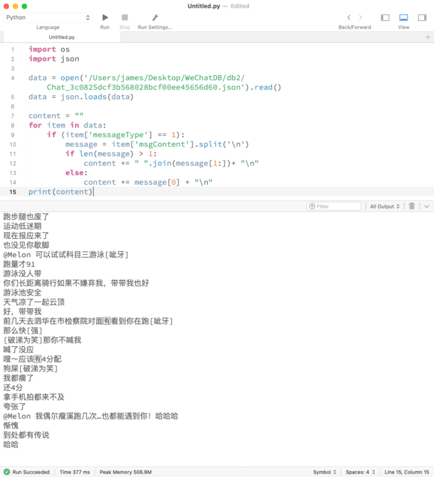Click 'content = ""' on line 7

[x=56, y=115]
